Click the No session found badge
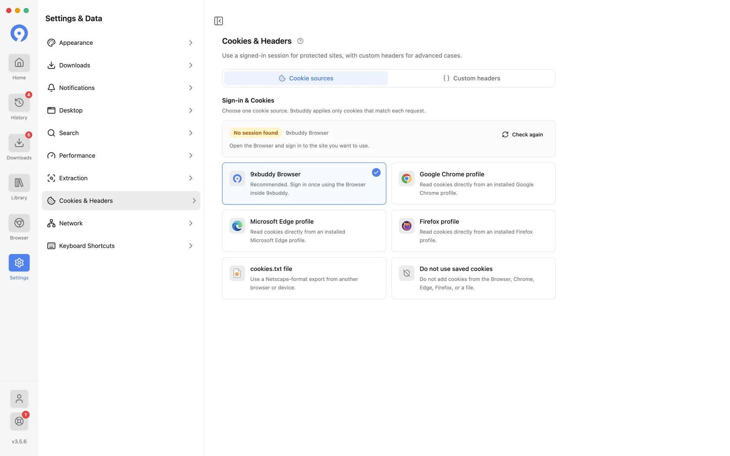The height and width of the screenshot is (456, 730). click(255, 133)
